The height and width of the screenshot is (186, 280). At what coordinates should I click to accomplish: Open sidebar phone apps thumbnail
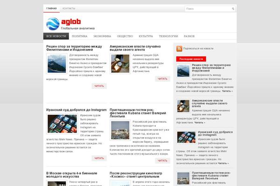click(186, 138)
